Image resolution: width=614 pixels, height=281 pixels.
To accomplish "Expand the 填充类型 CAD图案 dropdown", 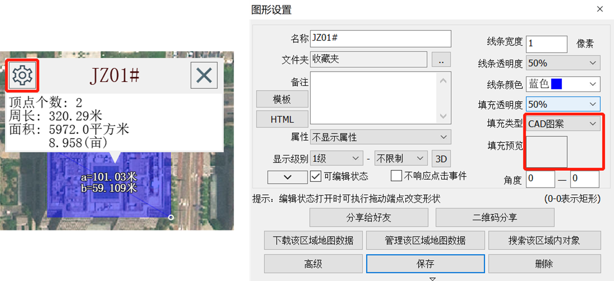I will point(563,124).
